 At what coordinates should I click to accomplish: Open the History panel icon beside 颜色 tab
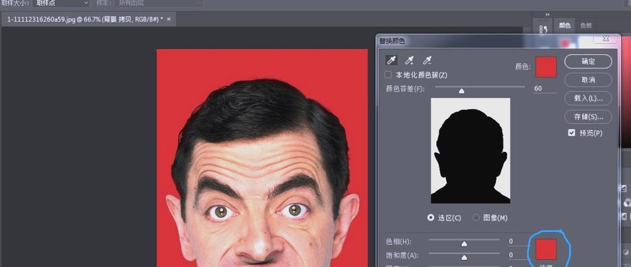[543, 28]
